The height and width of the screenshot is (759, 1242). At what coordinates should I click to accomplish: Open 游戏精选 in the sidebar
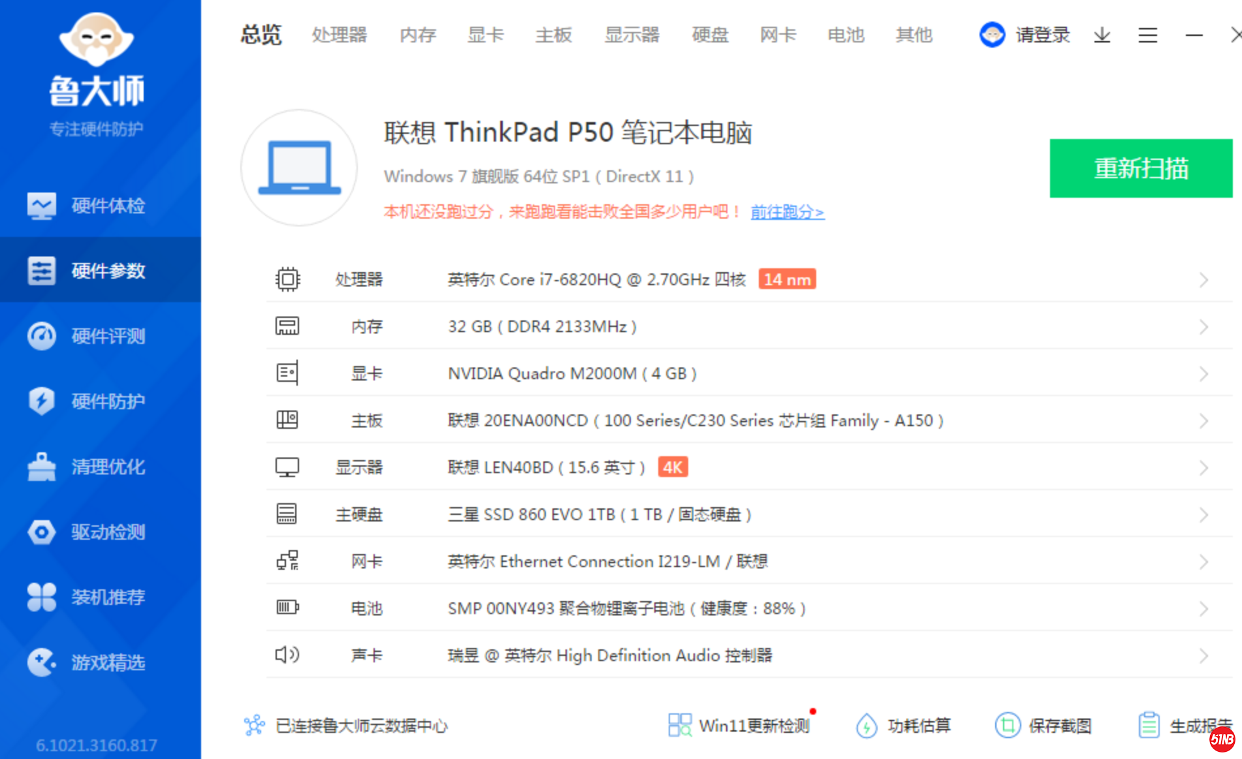point(101,662)
